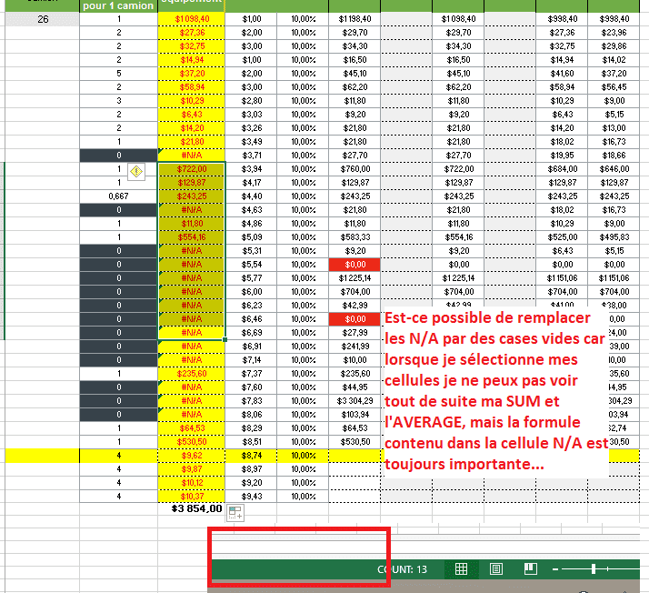Screen dimensions: 649x593
Task: Click the red French annotation text box
Action: (x=495, y=387)
